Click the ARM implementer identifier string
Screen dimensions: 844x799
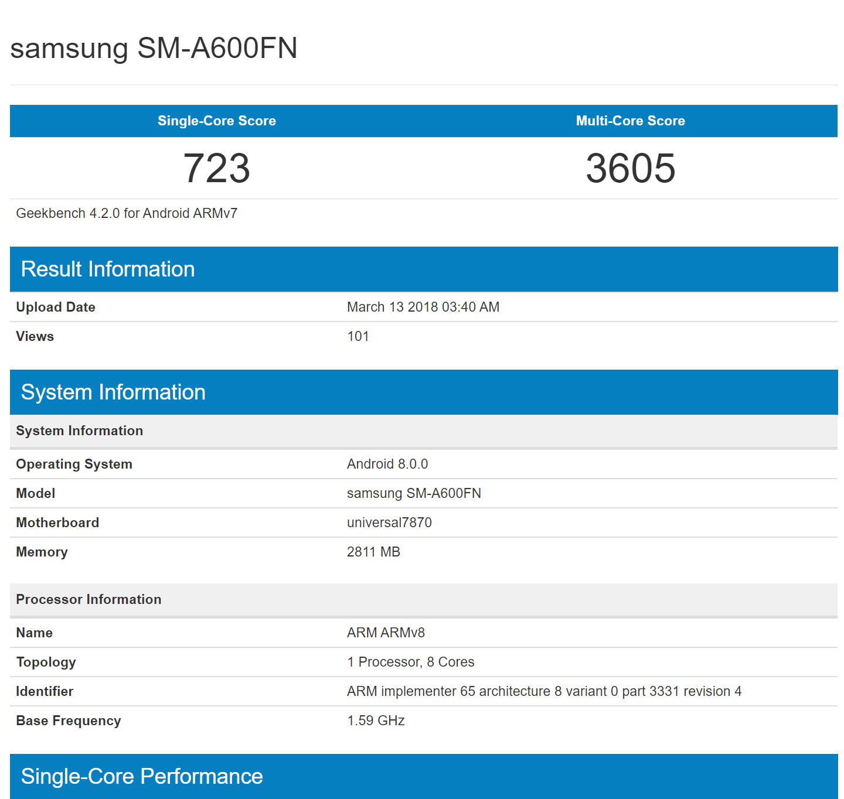coord(544,691)
